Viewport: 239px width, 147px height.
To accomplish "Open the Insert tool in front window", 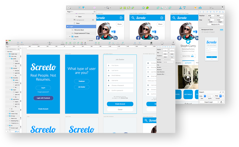I will tap(7, 43).
